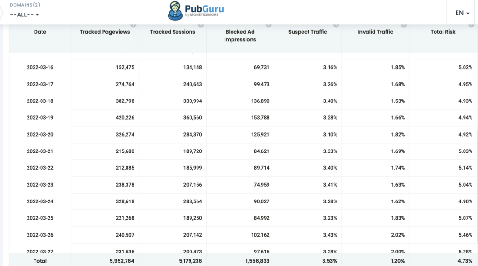Open the Domains --ALL-- dropdown
Screen dimensions: 478x266
click(24, 14)
